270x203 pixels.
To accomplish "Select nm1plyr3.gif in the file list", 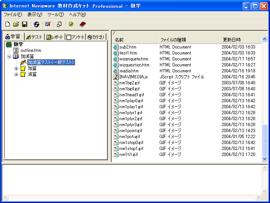I will tap(131, 125).
